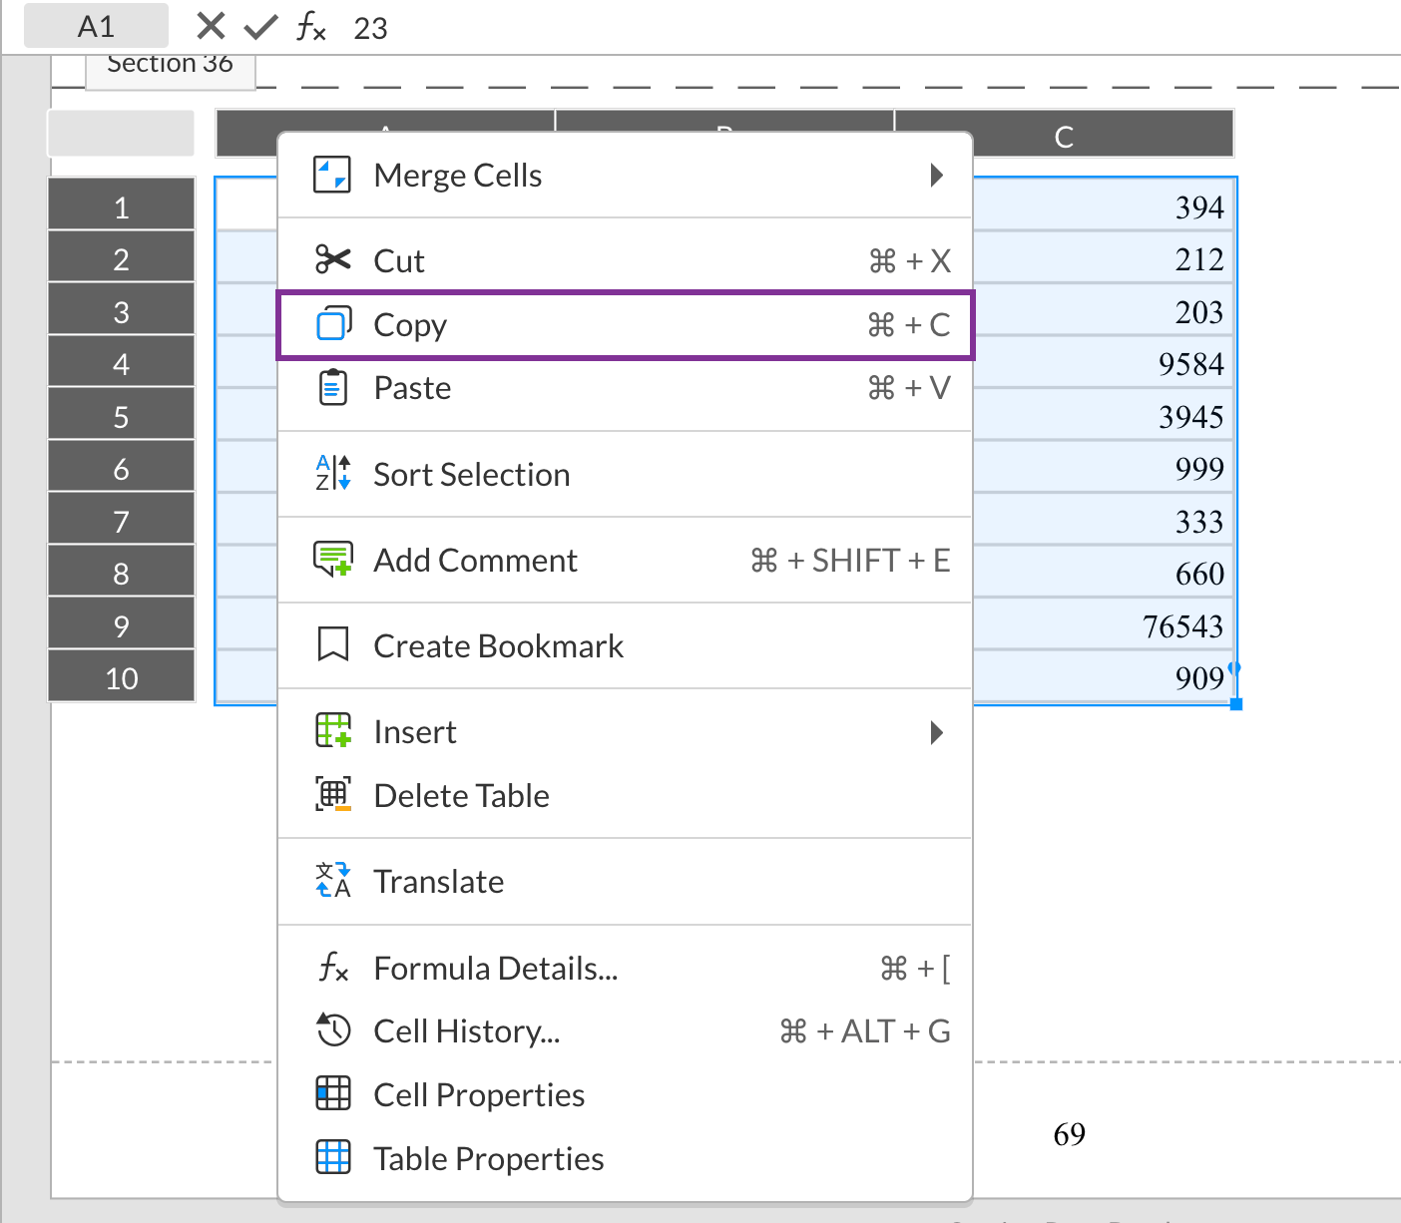Click the Copy icon in the menu
Image resolution: width=1401 pixels, height=1223 pixels.
pos(333,324)
